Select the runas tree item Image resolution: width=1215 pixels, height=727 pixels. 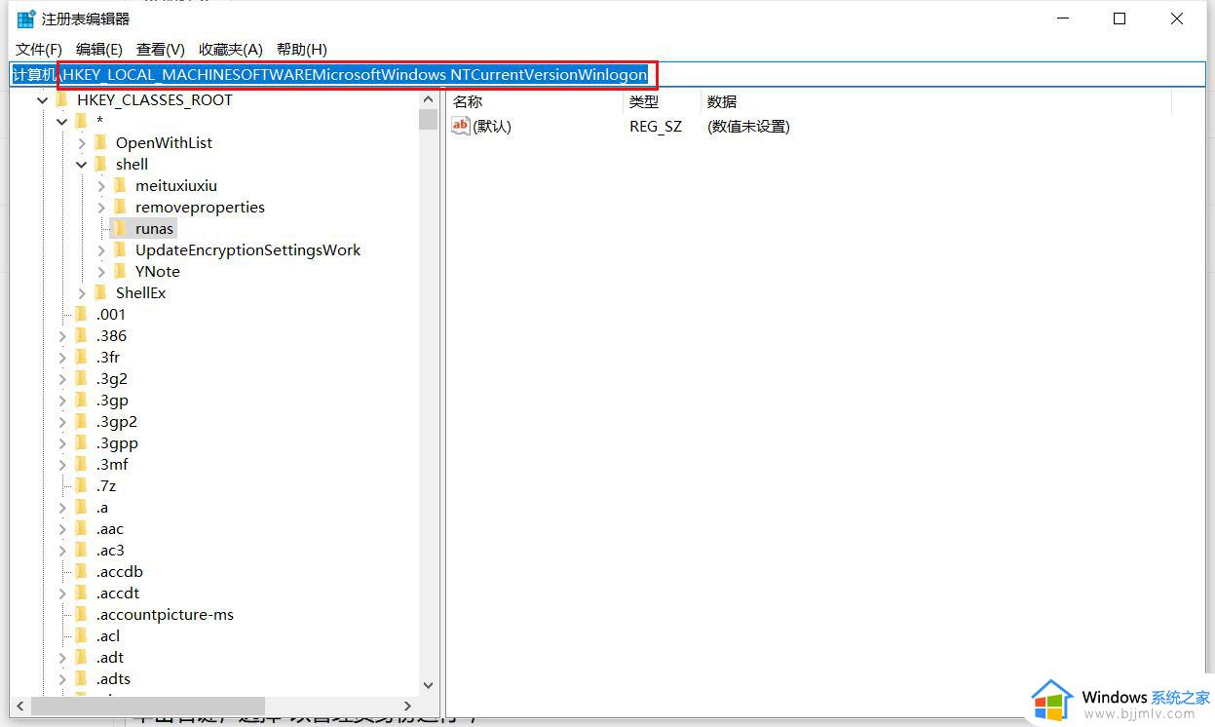coord(154,228)
